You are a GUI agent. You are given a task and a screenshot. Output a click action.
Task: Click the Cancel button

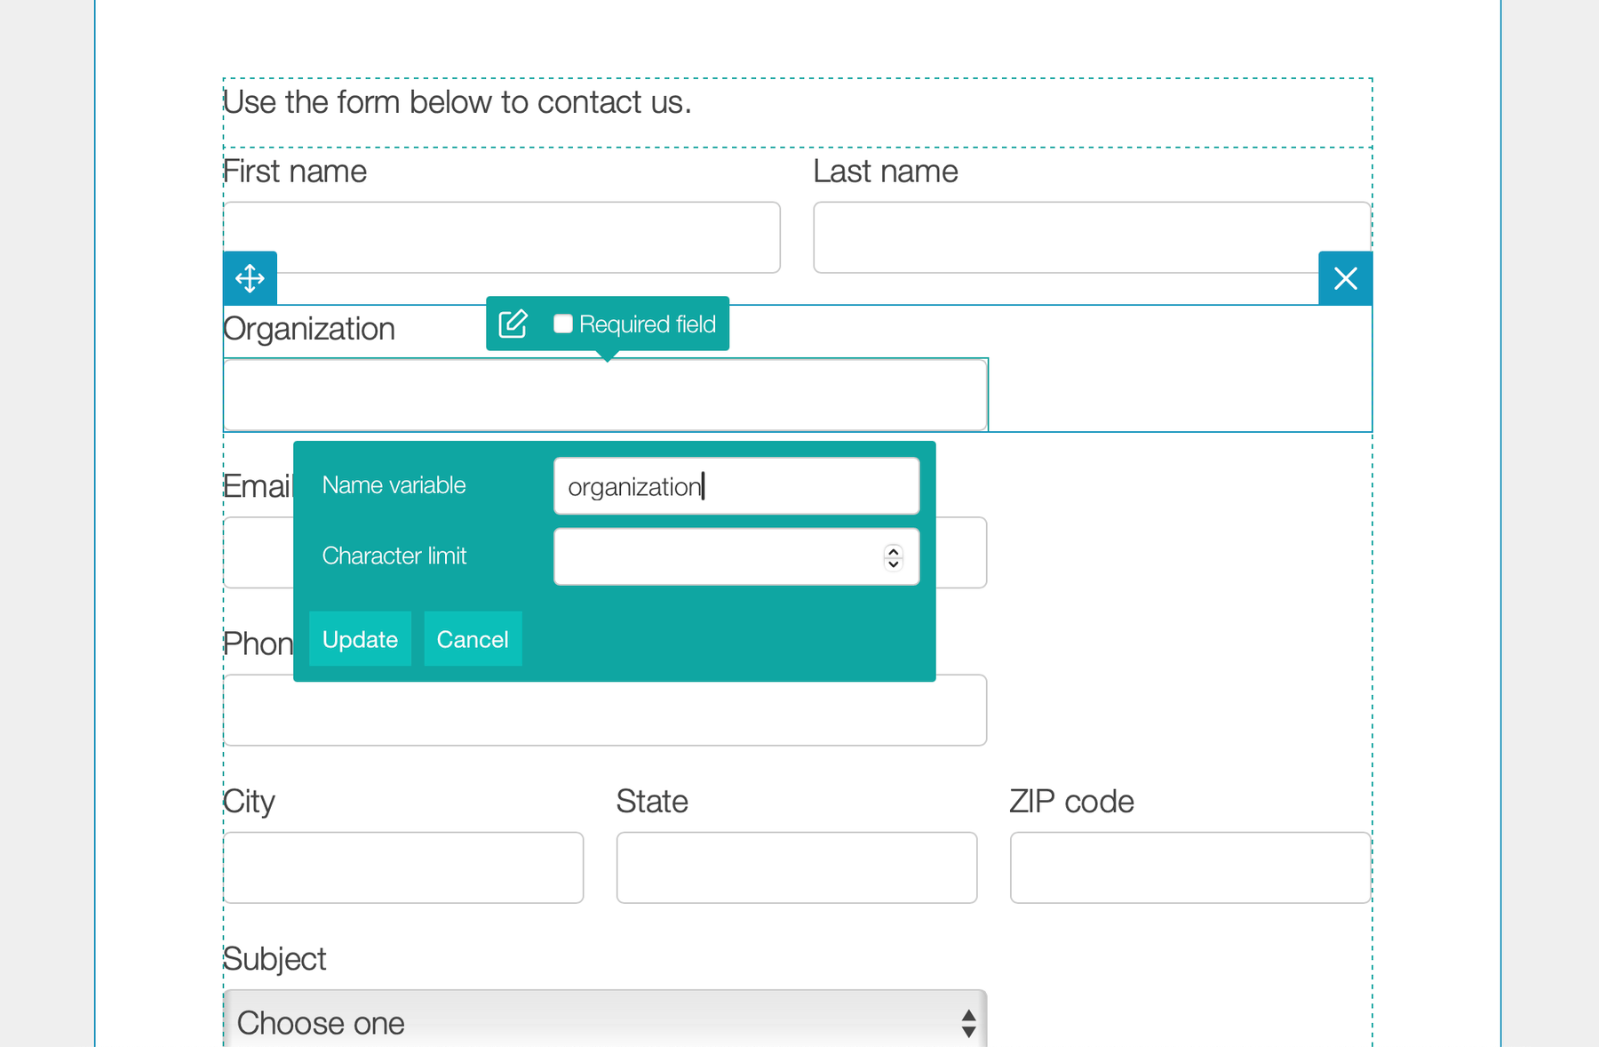pyautogui.click(x=473, y=638)
